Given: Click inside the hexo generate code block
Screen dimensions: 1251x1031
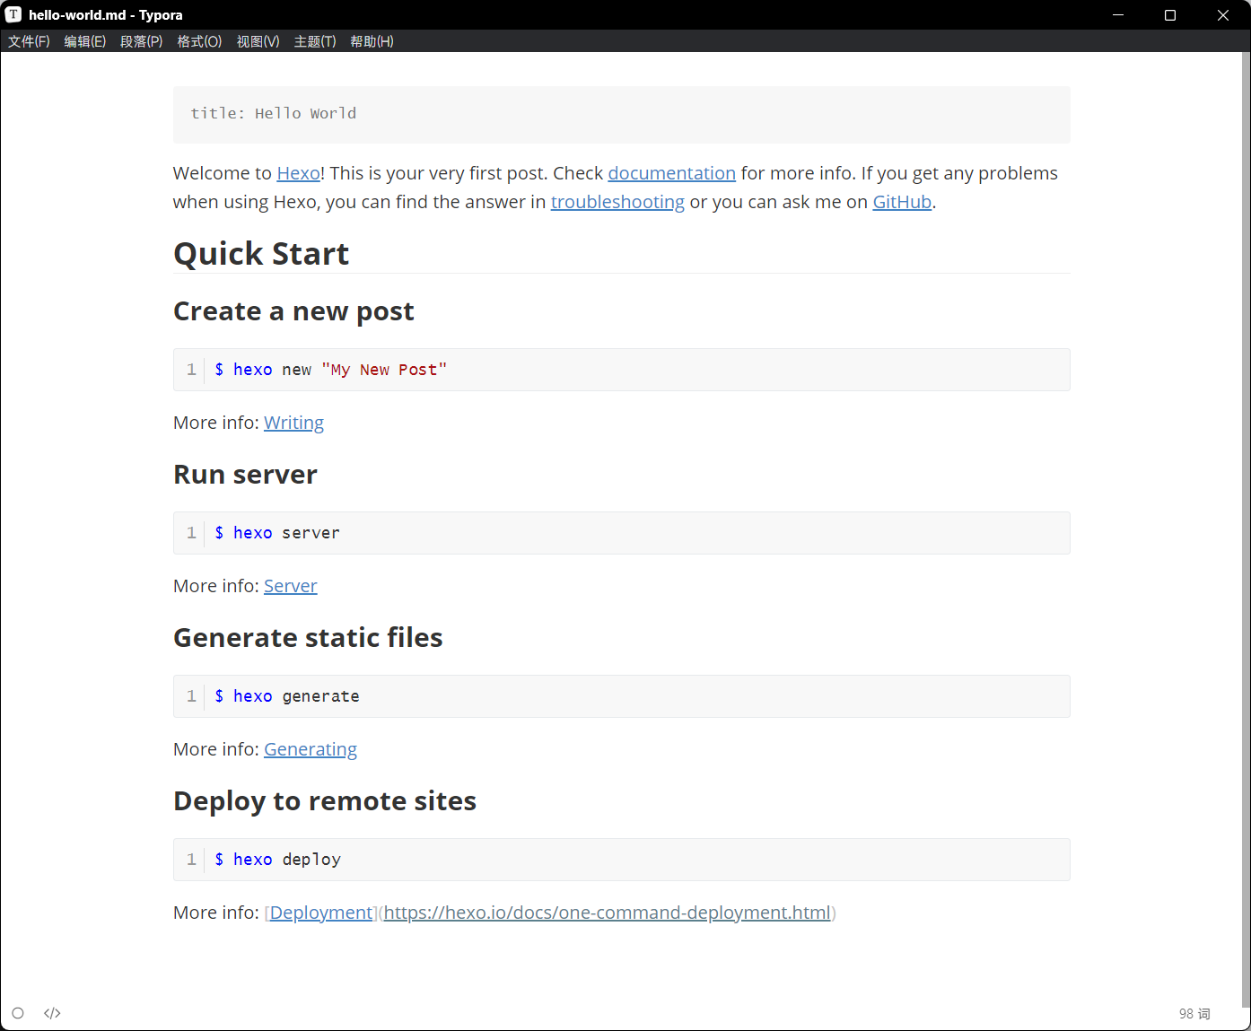Looking at the screenshot, I should coord(622,696).
